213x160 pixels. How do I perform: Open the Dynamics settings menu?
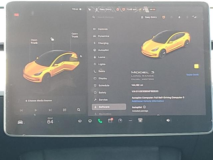pos(101,36)
